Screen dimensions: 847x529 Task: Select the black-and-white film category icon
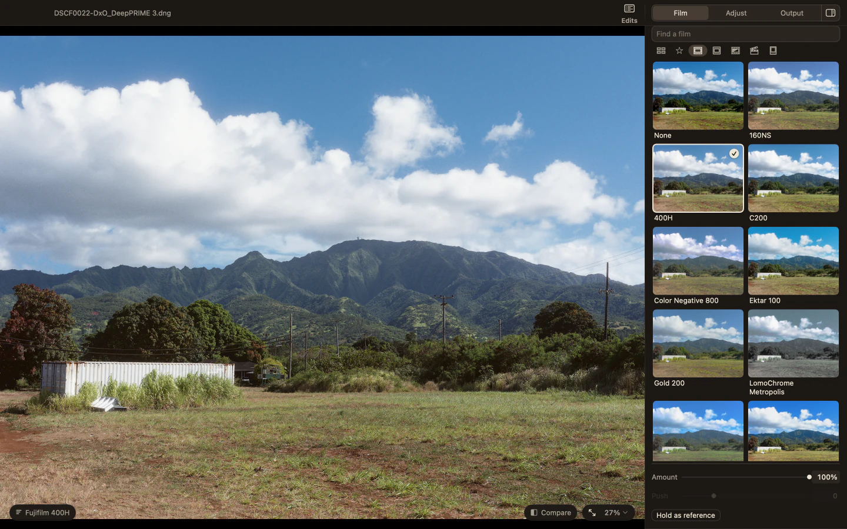pyautogui.click(x=735, y=51)
